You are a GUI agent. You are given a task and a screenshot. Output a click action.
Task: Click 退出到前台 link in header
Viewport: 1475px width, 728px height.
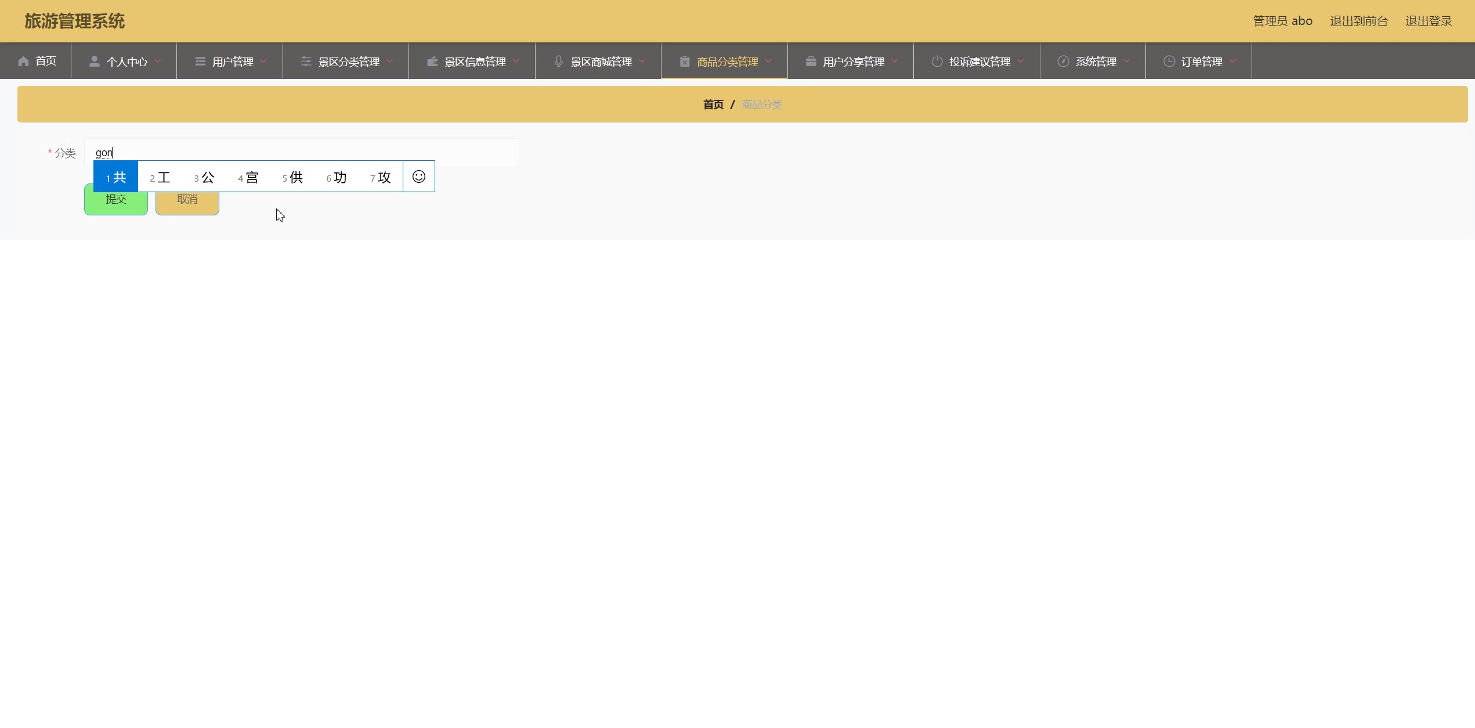[1359, 21]
